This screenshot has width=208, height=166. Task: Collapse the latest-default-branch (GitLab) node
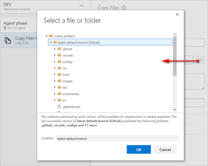(x=50, y=43)
